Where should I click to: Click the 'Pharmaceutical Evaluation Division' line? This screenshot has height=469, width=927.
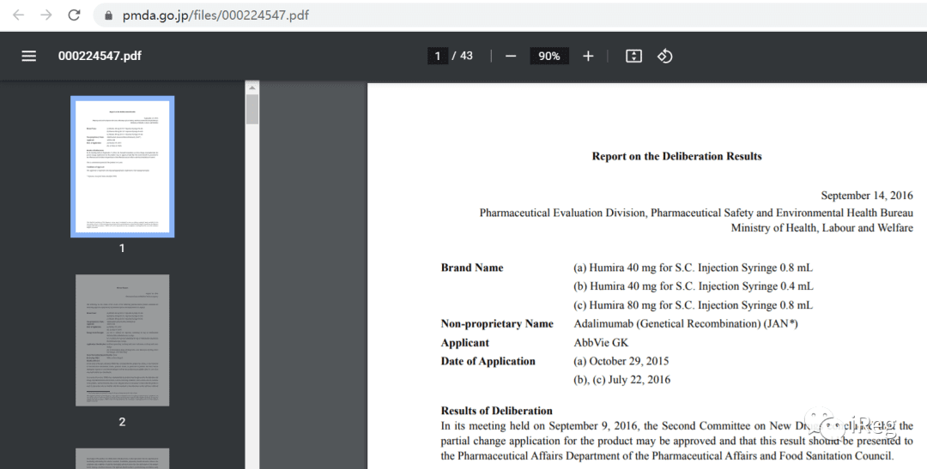pos(696,213)
